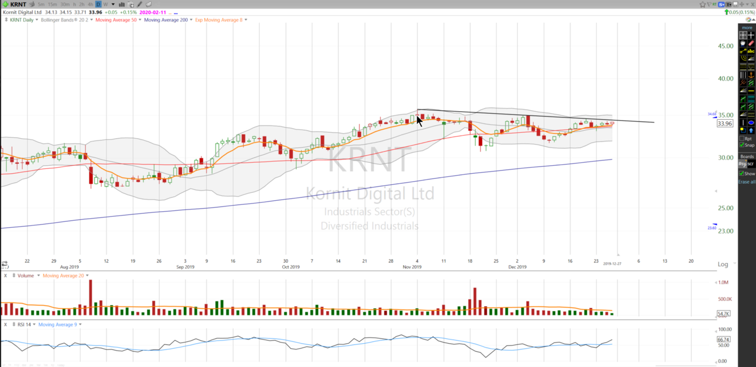
Task: Select the #sy drawing board
Action: coord(743,164)
